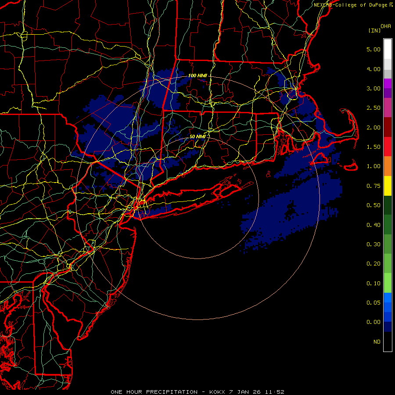Screen dimensions: 395x395
Task: Click the 3.00 legend value
Action: click(x=373, y=88)
